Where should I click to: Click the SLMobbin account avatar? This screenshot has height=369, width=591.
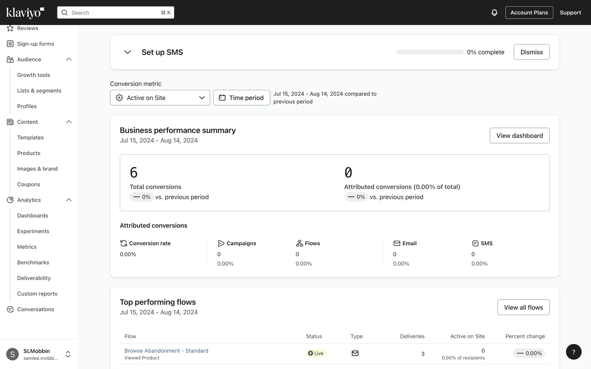13,354
